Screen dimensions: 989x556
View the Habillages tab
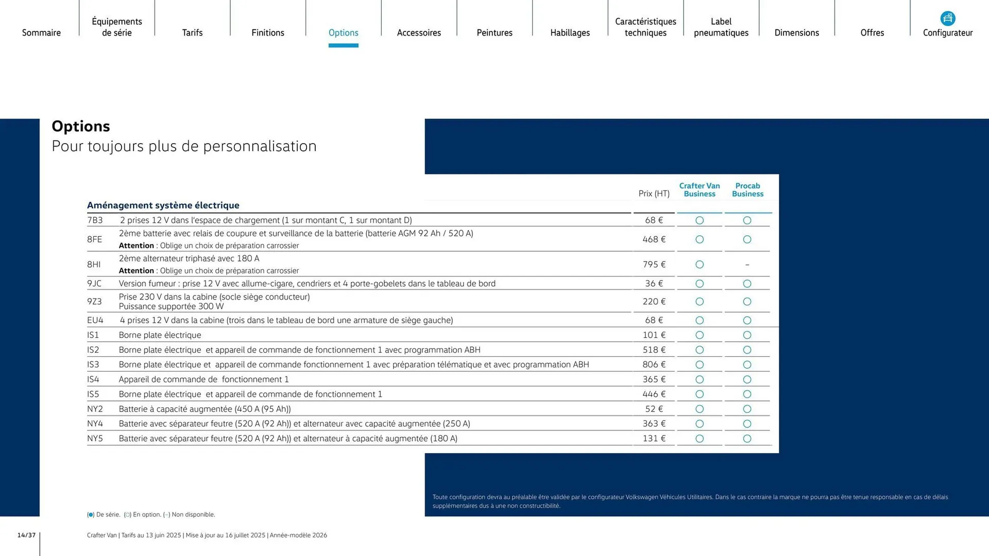(570, 32)
